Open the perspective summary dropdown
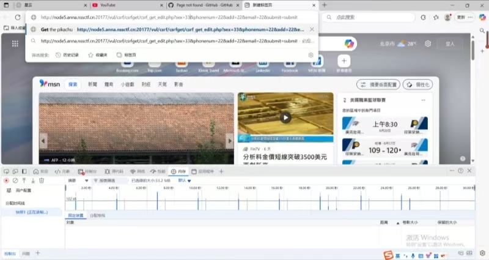The width and height of the screenshot is (489, 260). click(78, 180)
